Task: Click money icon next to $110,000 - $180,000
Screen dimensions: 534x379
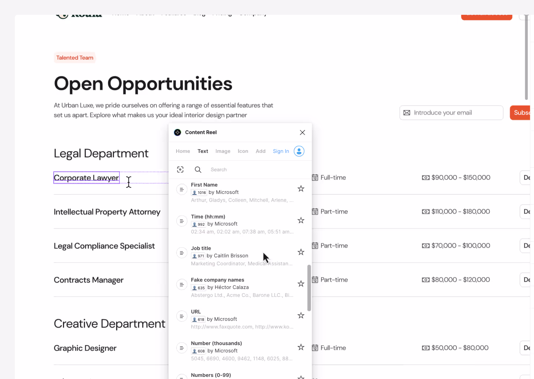Action: [426, 212]
